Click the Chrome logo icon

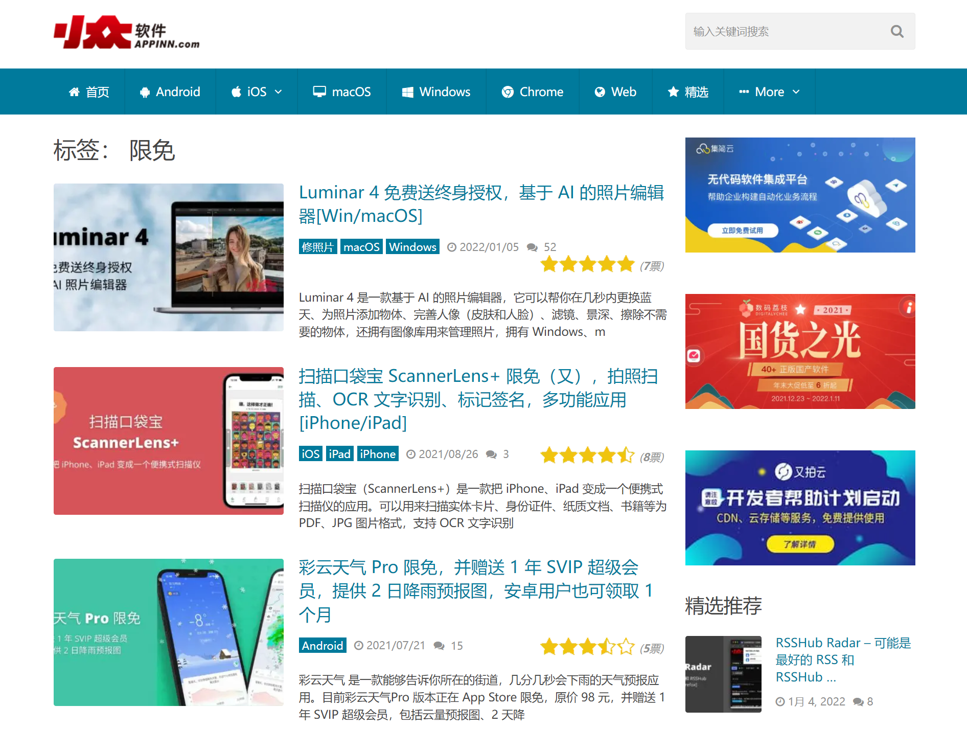pyautogui.click(x=508, y=92)
